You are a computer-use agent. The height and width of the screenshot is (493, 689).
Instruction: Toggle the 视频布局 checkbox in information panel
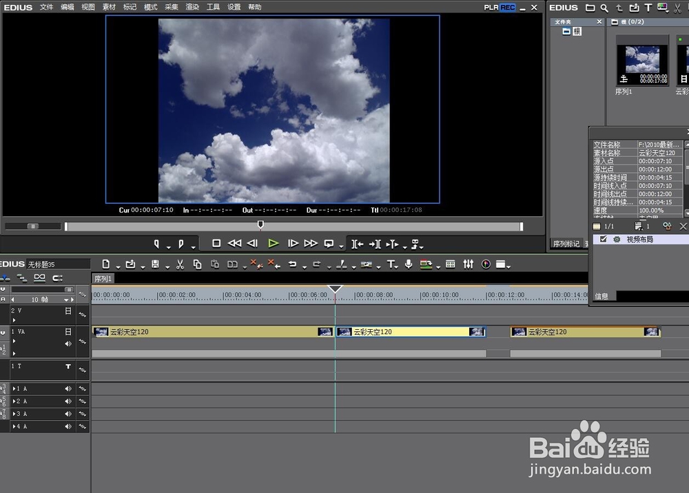pyautogui.click(x=604, y=239)
